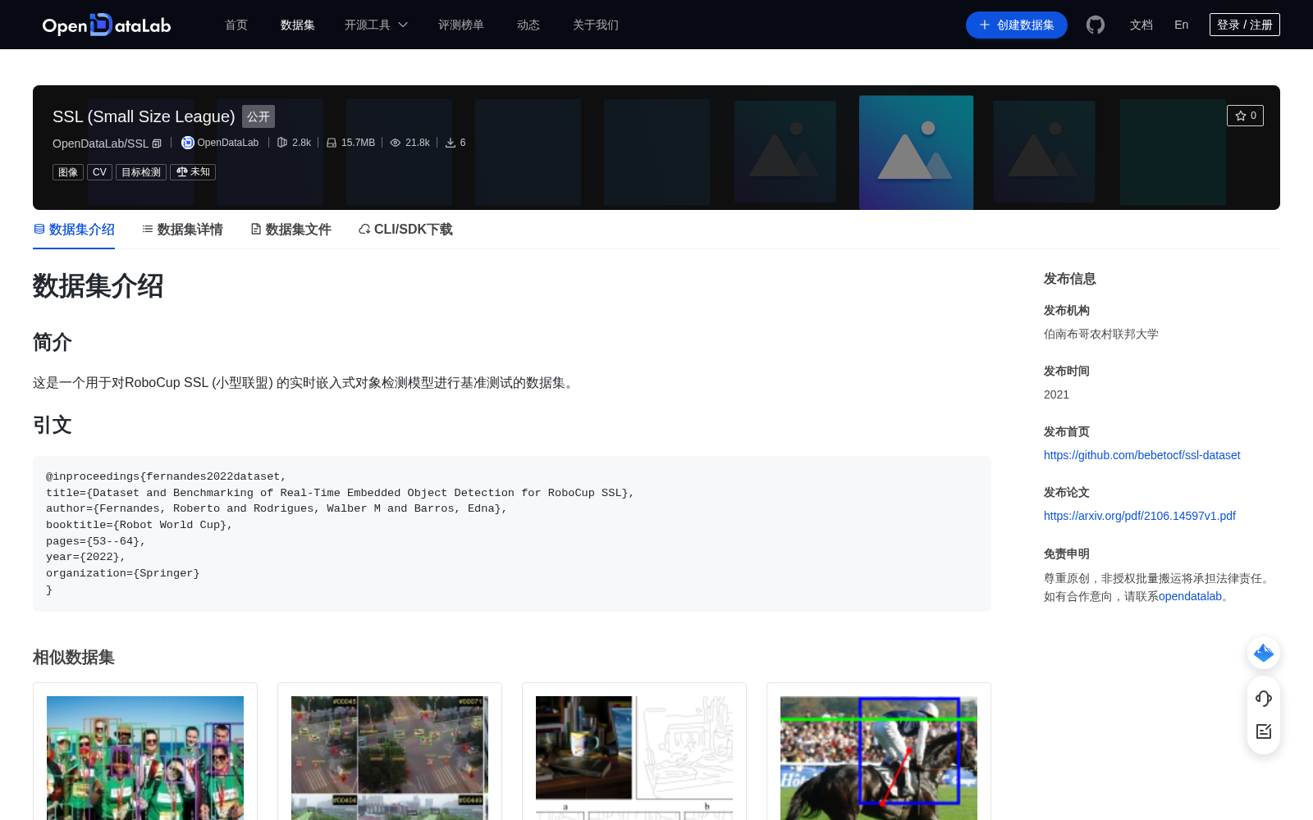Screen dimensions: 1313x820
Task: Switch to the CLI/SDK下载 tab
Action: pyautogui.click(x=405, y=230)
